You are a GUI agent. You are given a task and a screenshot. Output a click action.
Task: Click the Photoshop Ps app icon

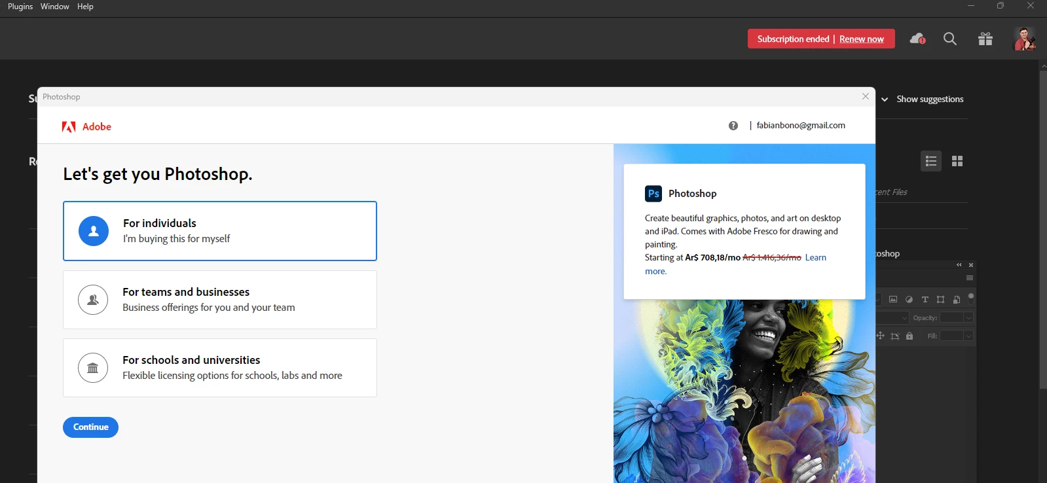tap(653, 194)
